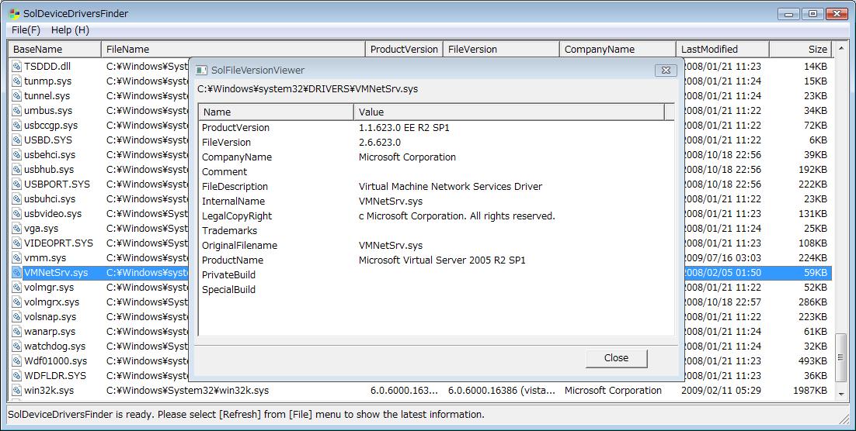Click the file icon beside TSDDD.dll

(x=16, y=67)
